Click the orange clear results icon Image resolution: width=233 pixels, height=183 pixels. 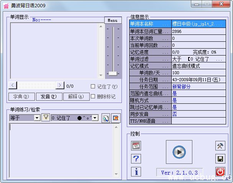click(116, 118)
